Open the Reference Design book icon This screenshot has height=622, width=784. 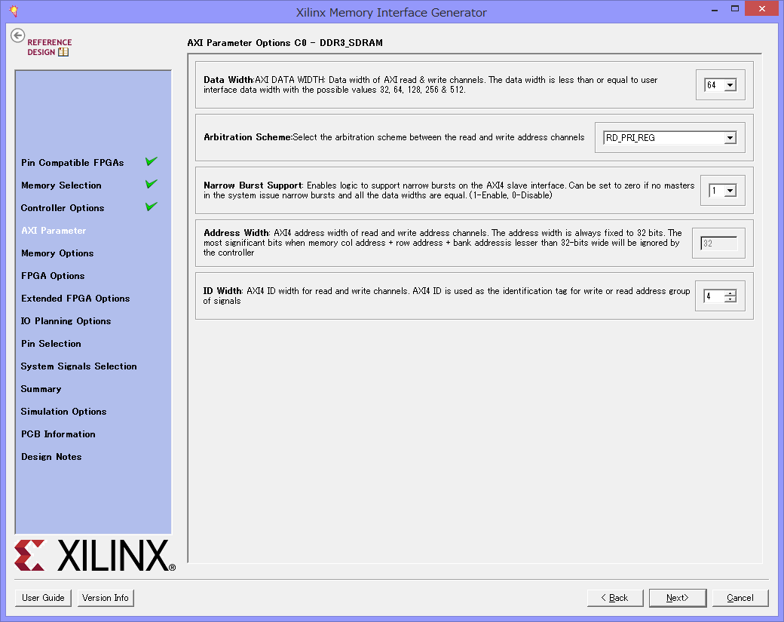(63, 52)
